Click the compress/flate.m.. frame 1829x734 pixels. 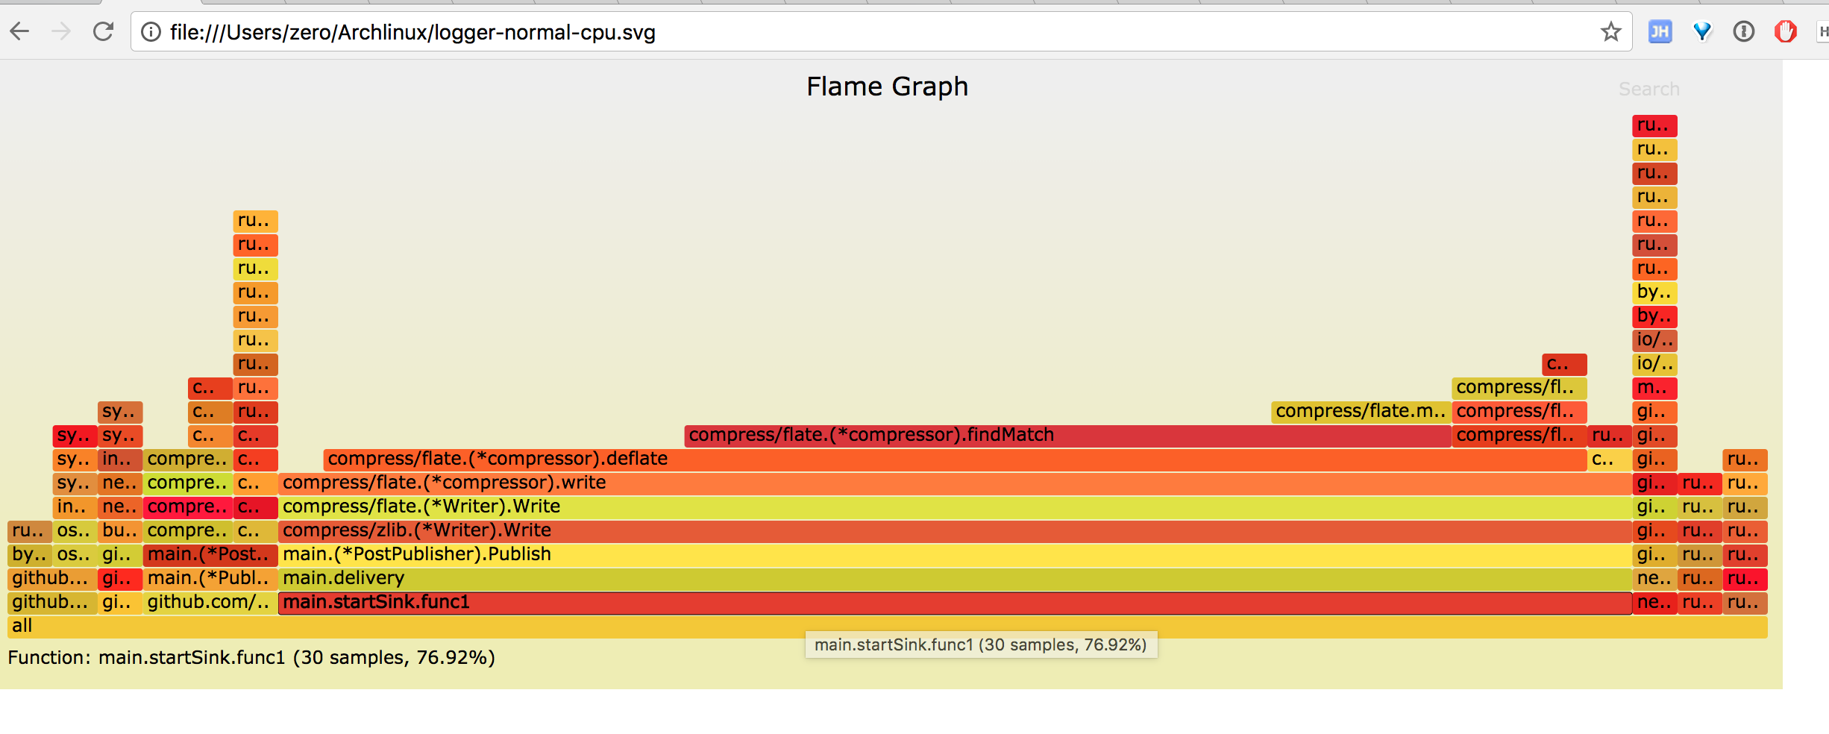coord(1361,411)
